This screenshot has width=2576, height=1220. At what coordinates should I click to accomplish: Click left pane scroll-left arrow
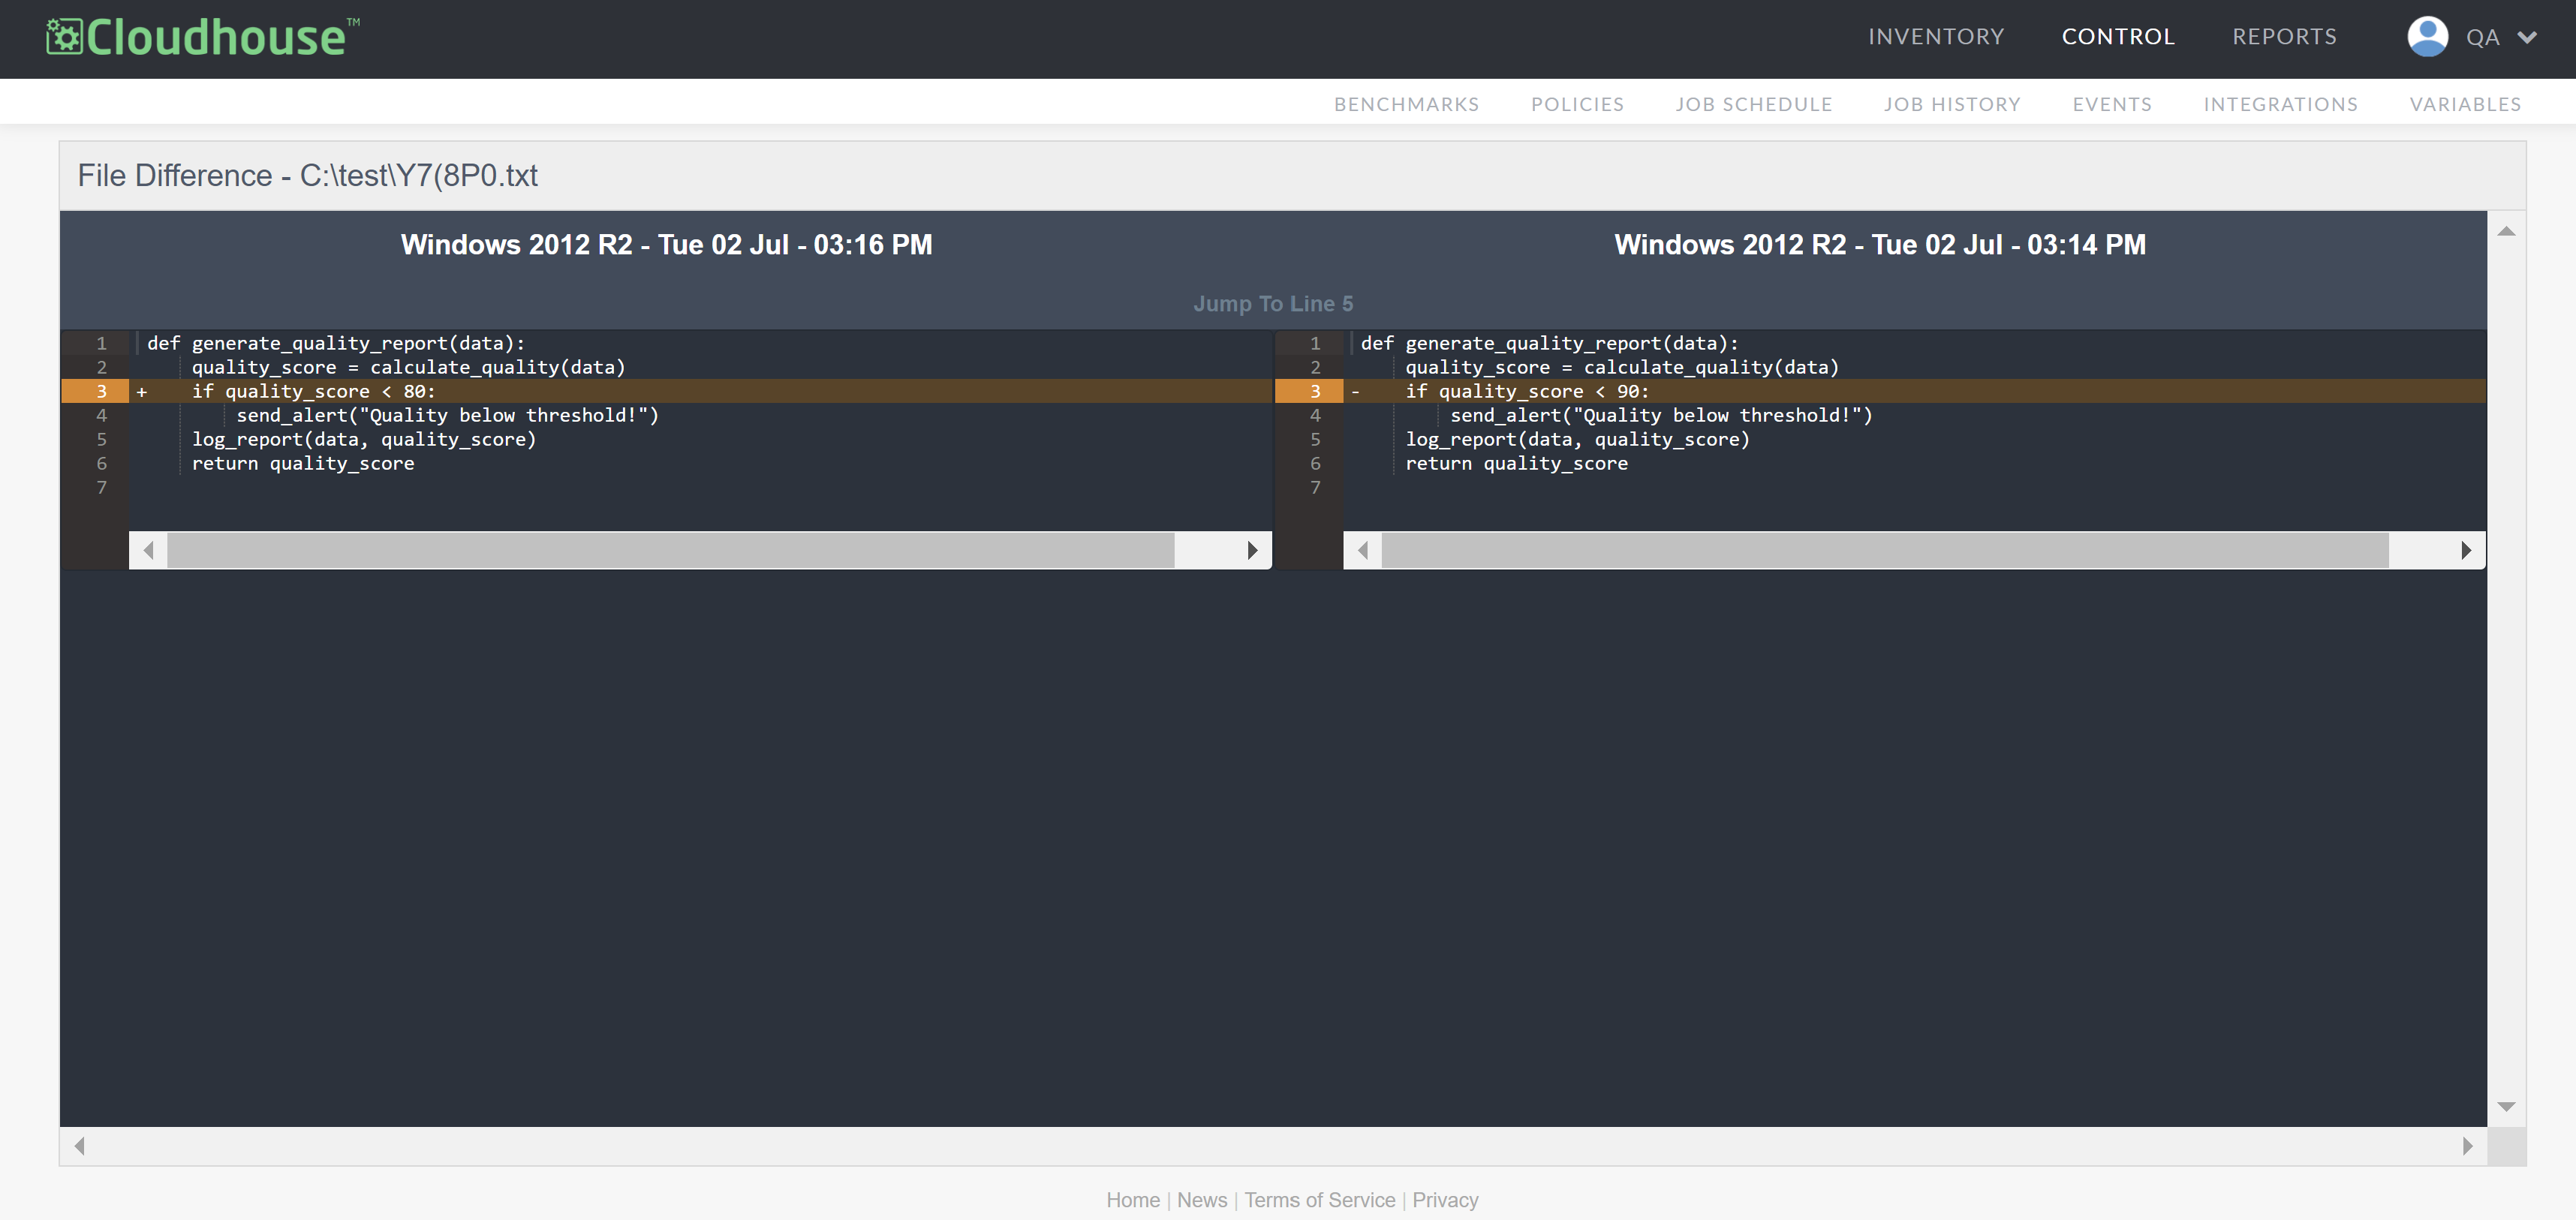[x=148, y=550]
